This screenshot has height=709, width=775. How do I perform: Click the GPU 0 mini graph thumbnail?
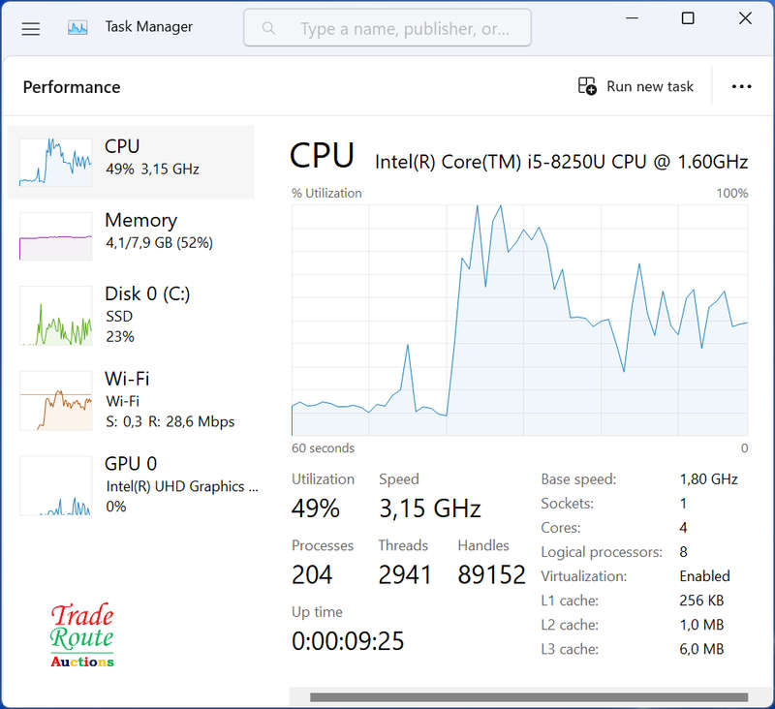(56, 485)
